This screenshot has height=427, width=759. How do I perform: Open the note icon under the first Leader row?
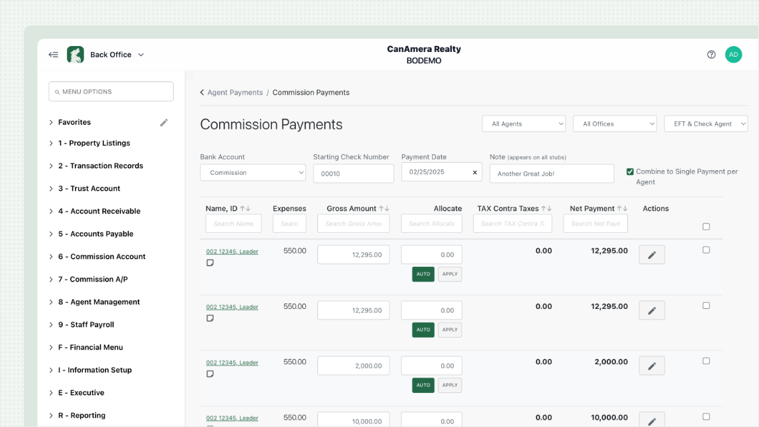click(x=210, y=263)
